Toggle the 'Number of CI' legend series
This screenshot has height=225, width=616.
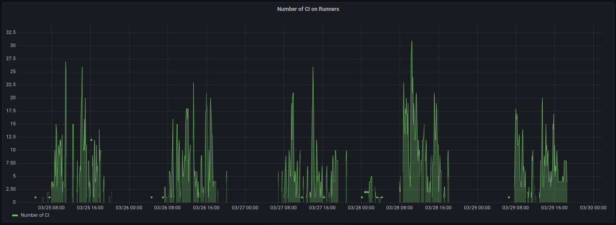pos(35,215)
